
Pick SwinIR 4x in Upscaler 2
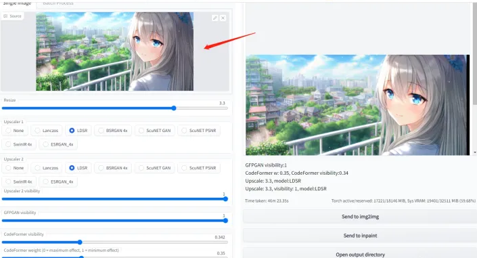[x=19, y=181]
